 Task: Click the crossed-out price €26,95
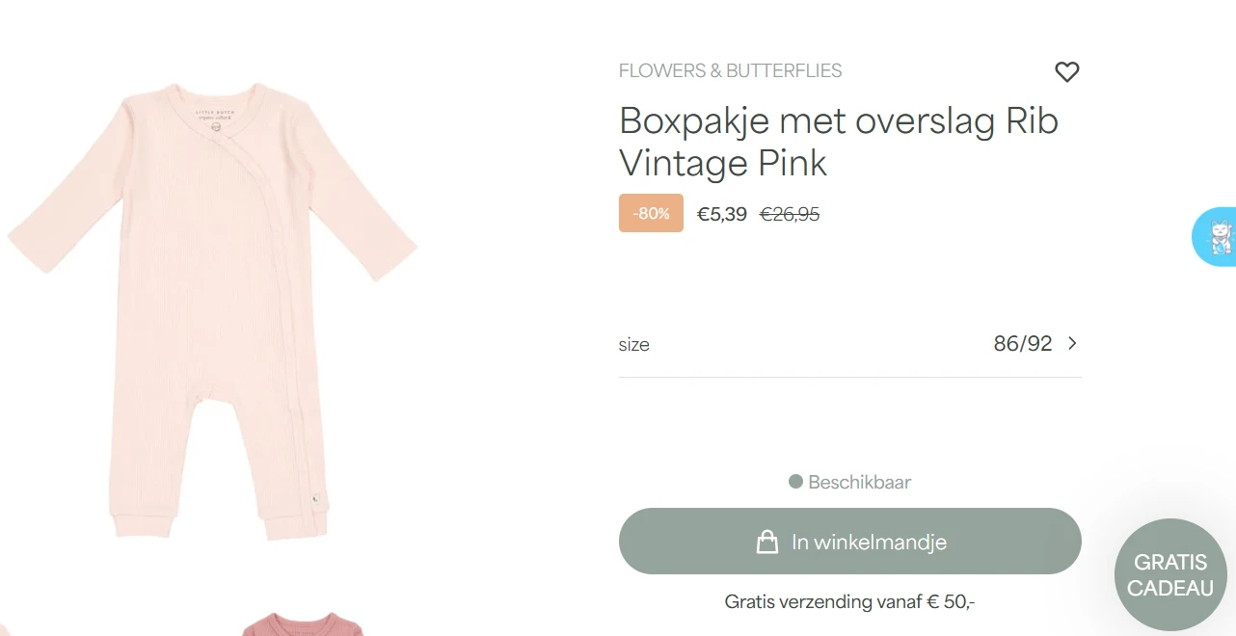[x=789, y=213]
